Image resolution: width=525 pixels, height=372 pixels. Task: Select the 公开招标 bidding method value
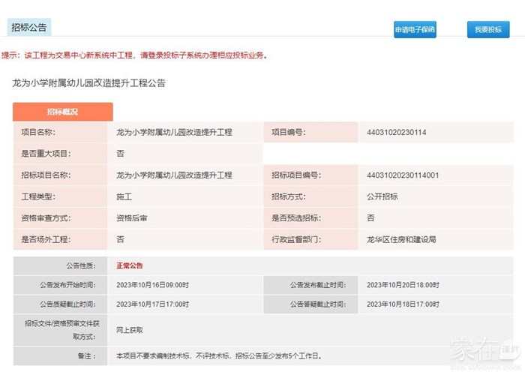(x=382, y=196)
